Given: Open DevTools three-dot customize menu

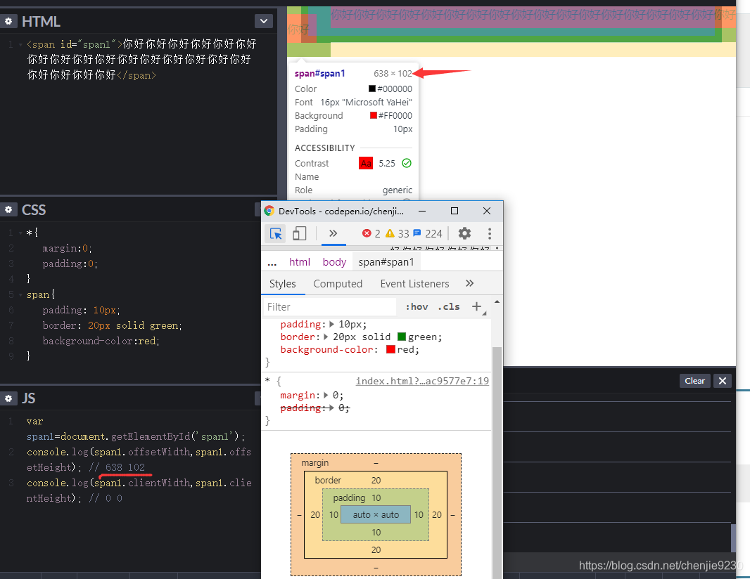Looking at the screenshot, I should click(489, 233).
